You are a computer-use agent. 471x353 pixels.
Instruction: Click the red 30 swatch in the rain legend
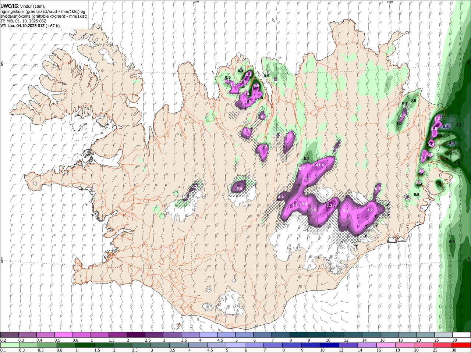click(461, 345)
